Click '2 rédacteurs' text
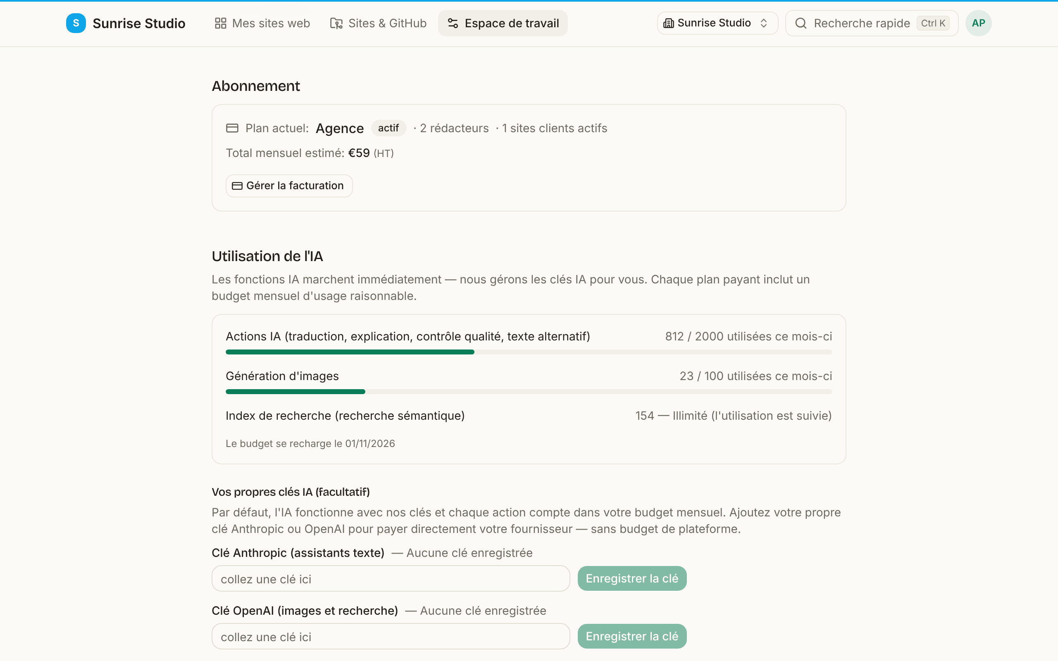 click(454, 128)
